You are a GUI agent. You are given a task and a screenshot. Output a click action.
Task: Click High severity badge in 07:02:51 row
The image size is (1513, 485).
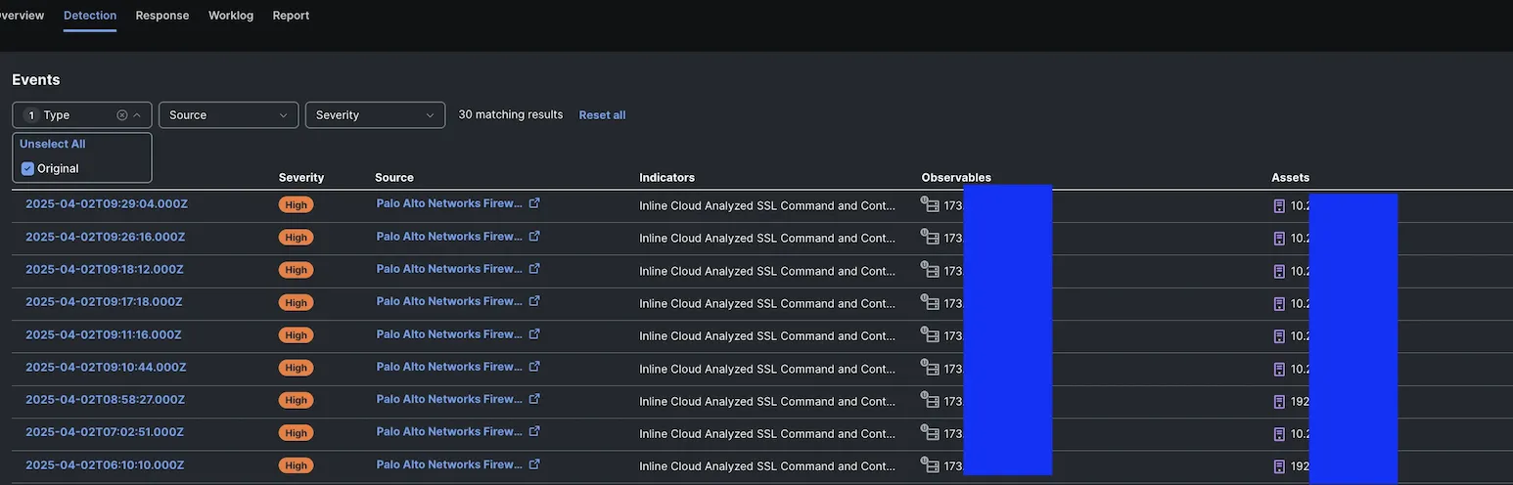click(296, 432)
